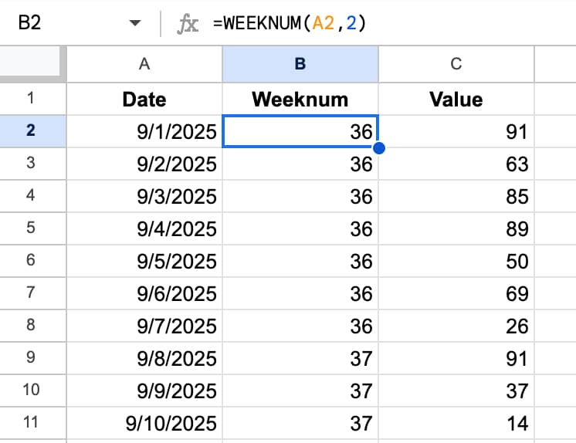Select the cell with date 9/8/2025
The height and width of the screenshot is (443, 576).
tap(144, 358)
